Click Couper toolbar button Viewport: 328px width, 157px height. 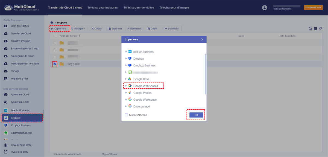point(96,28)
